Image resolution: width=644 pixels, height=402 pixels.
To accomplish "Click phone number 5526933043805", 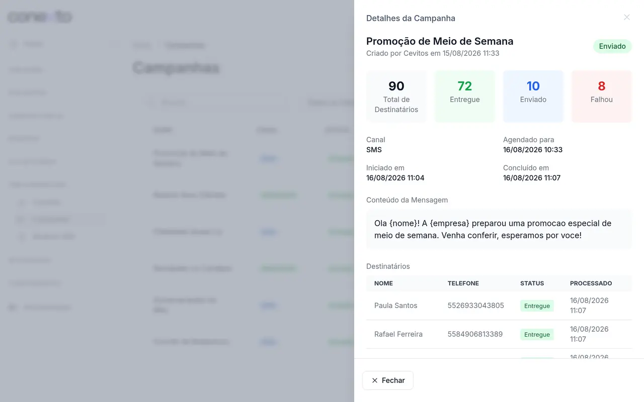I will [x=476, y=306].
